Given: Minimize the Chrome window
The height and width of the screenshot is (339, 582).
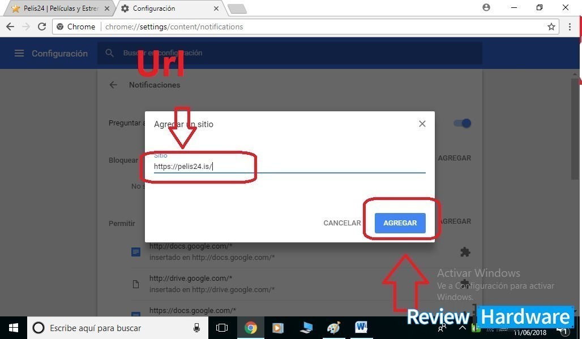Looking at the screenshot, I should tap(514, 7).
